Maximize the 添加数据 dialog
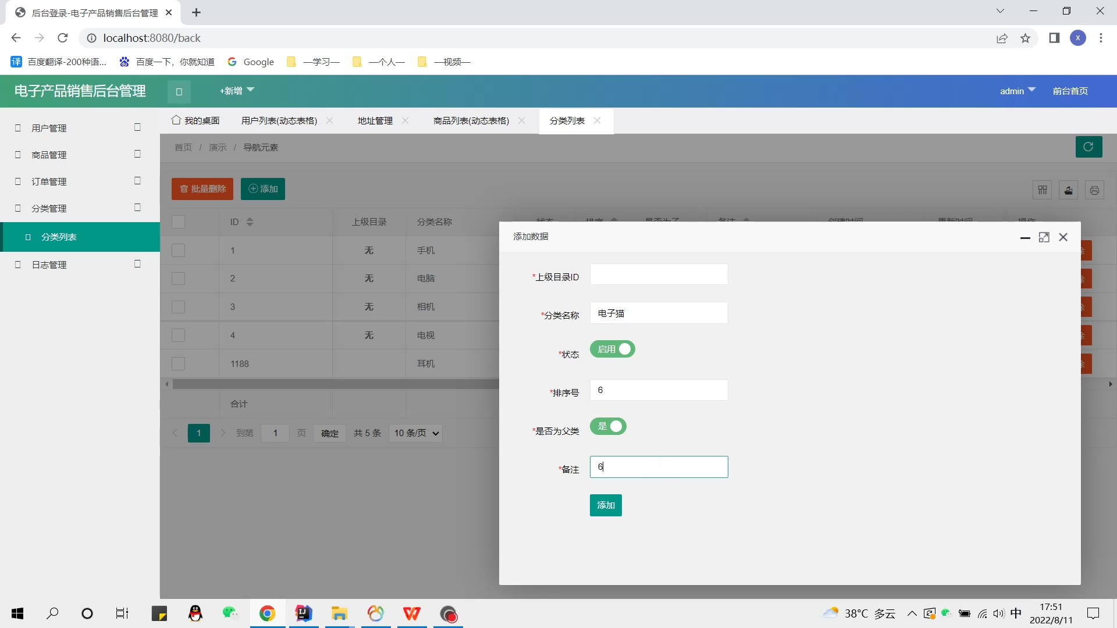The width and height of the screenshot is (1117, 628). point(1044,237)
